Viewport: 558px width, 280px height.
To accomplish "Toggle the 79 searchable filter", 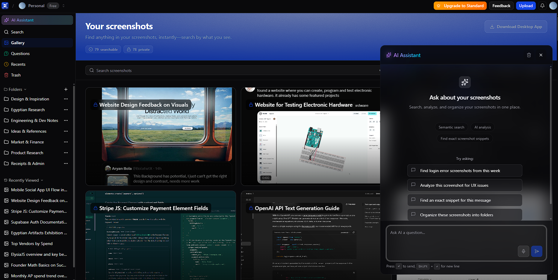I will (103, 49).
